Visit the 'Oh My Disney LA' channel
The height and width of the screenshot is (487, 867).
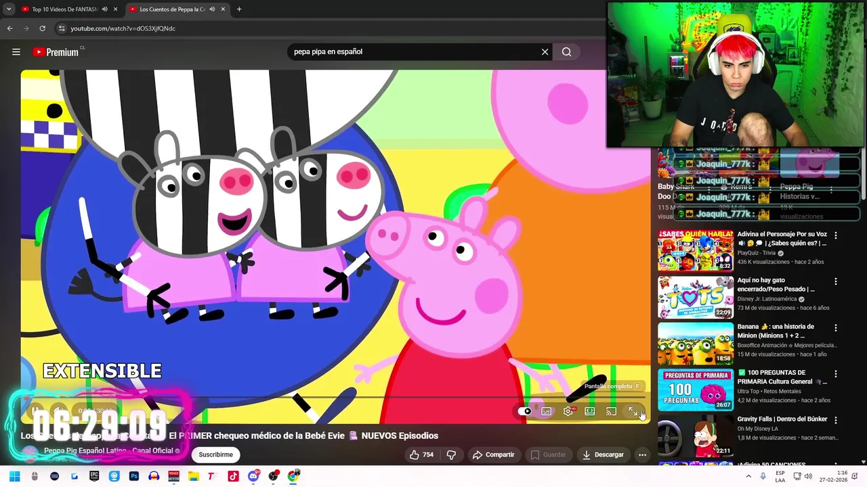pos(758,429)
